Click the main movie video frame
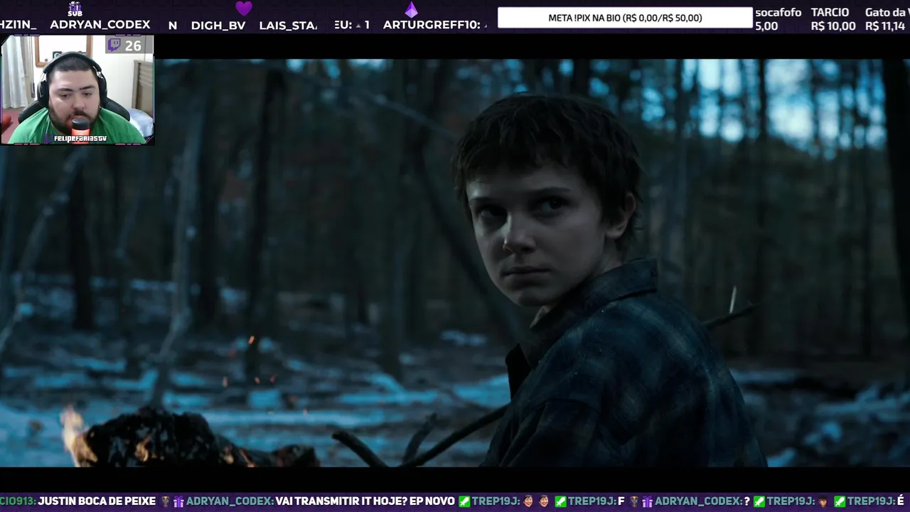Viewport: 910px width, 512px height. point(455,263)
